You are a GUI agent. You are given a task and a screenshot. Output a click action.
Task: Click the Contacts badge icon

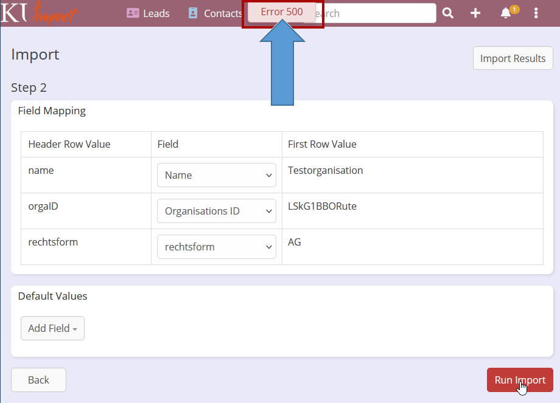(x=193, y=13)
